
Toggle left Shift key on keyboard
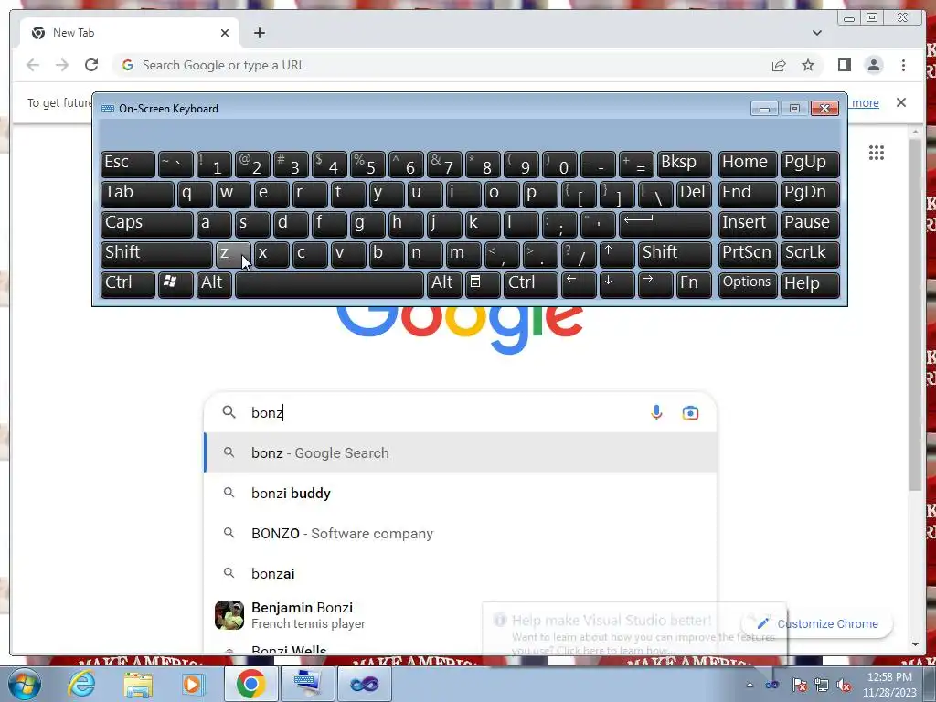(156, 254)
